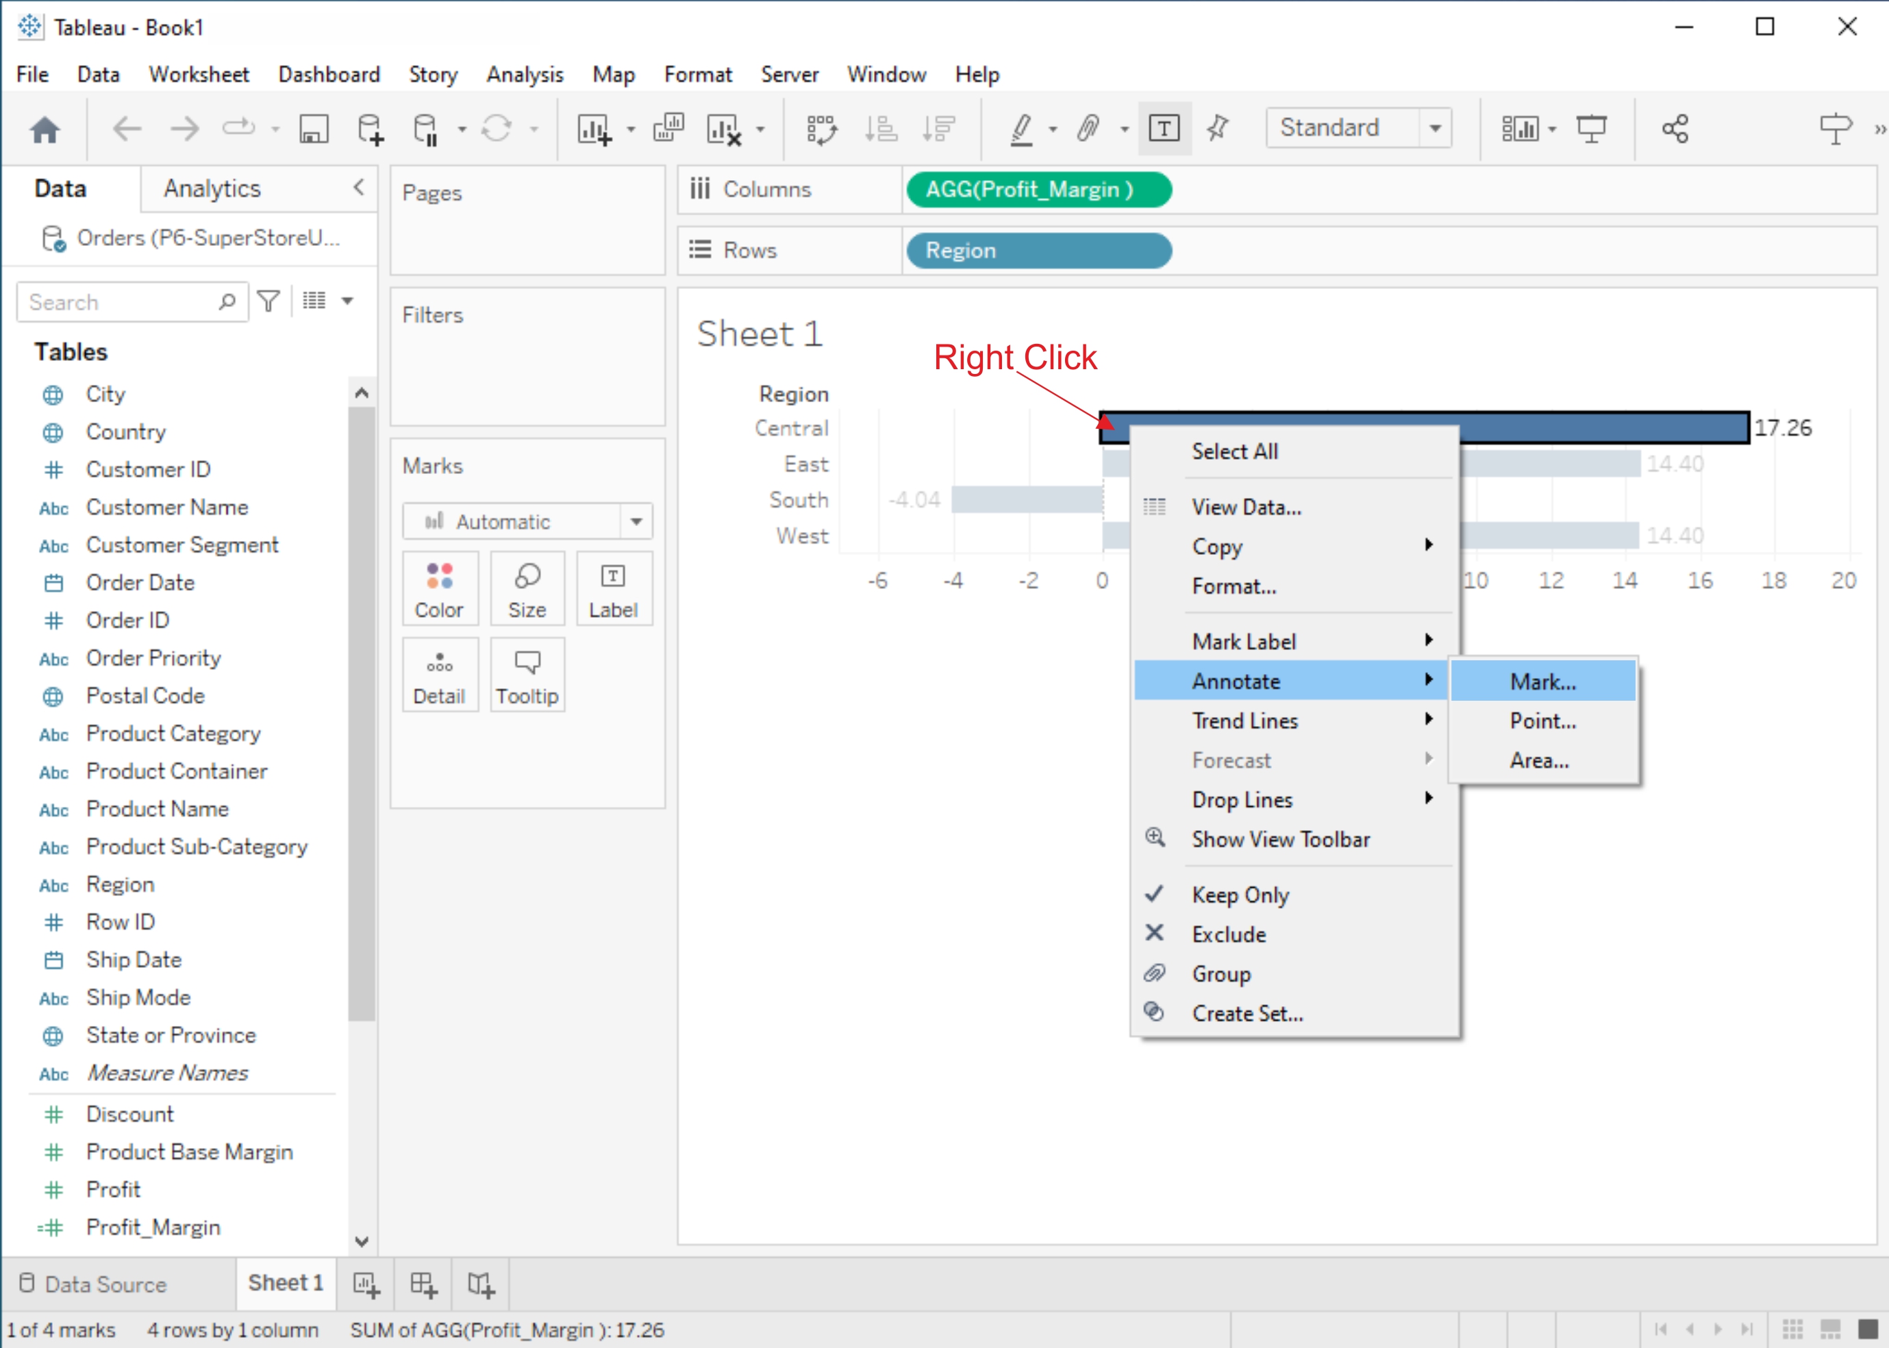Click the New Story tab icon
The width and height of the screenshot is (1889, 1348).
tap(481, 1285)
